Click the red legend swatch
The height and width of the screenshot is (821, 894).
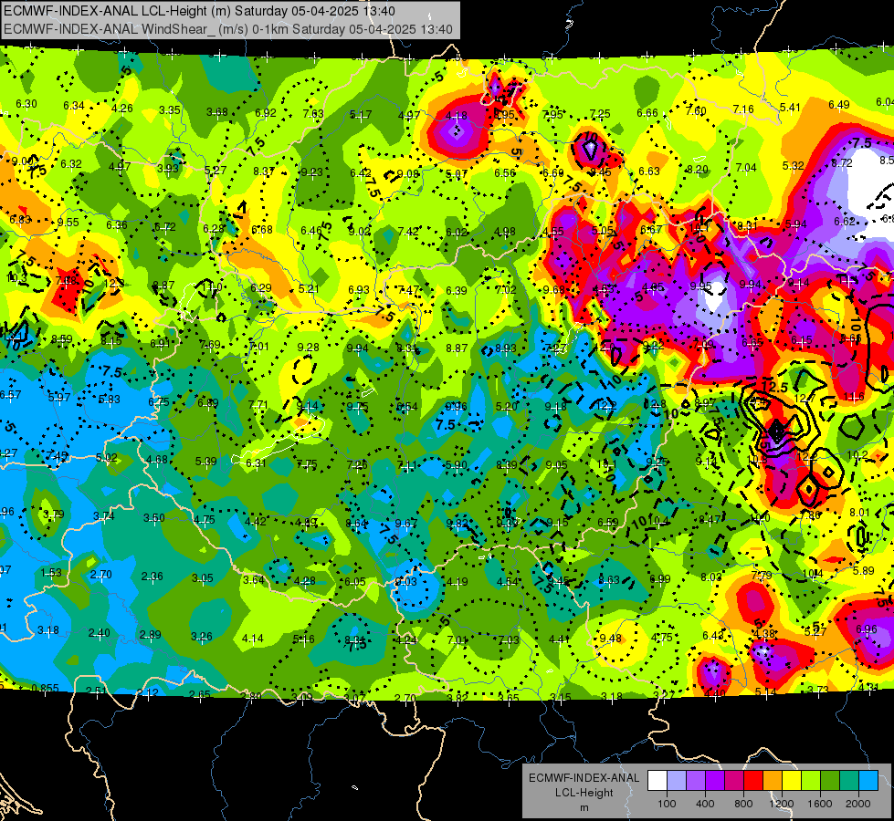pos(753,781)
